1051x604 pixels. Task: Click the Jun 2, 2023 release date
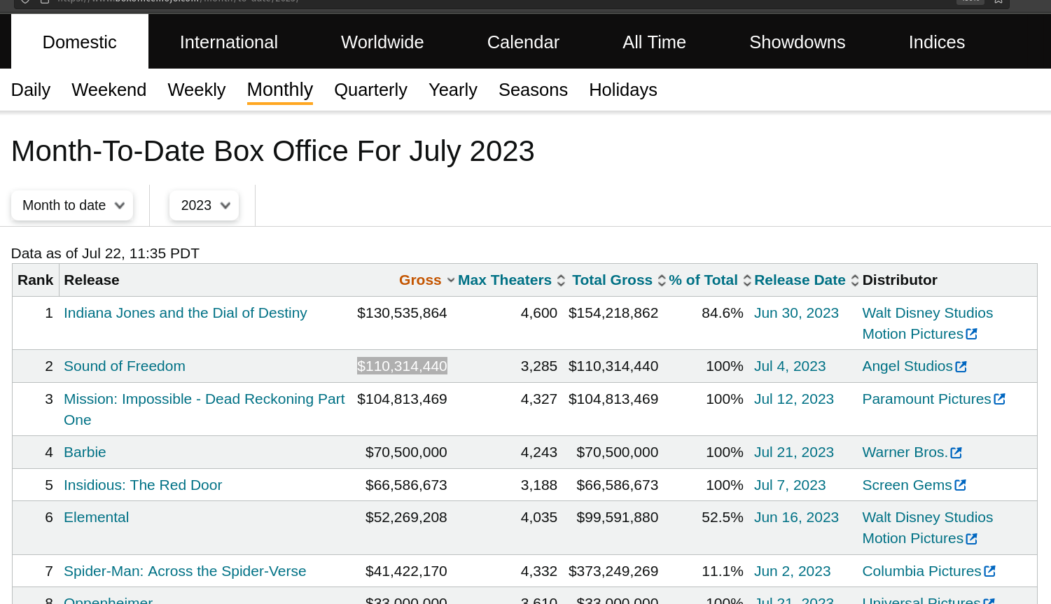point(793,571)
